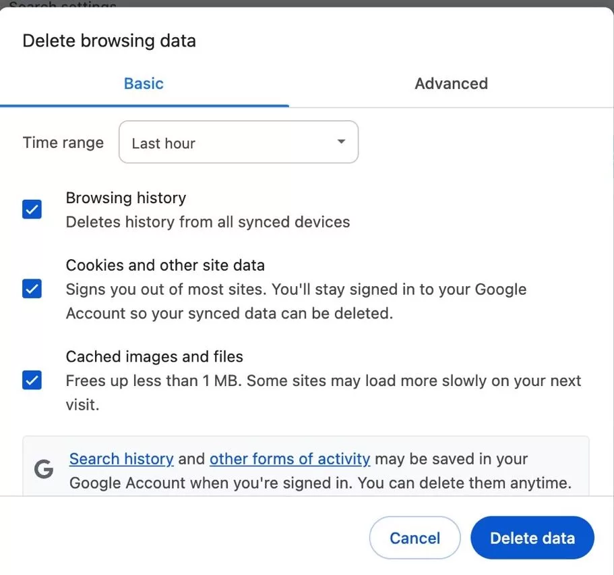Switch to the Basic tab

[x=144, y=84]
